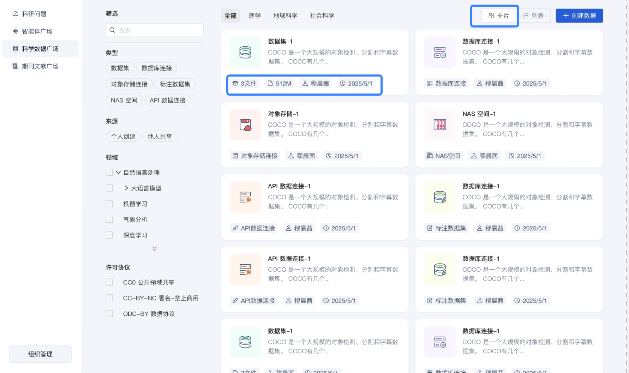Click the 科学数据广场 sidebar icon

click(x=15, y=49)
